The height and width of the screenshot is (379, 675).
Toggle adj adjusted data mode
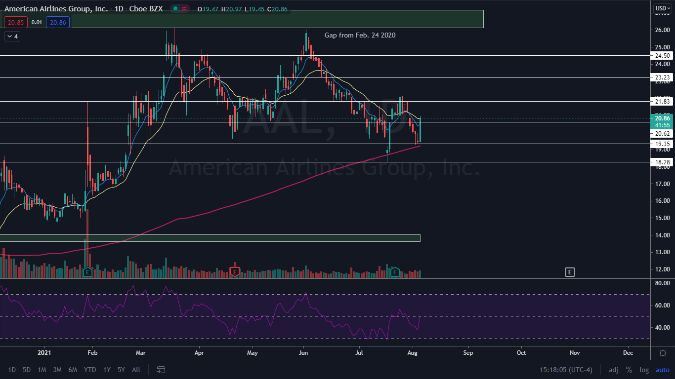[613, 370]
